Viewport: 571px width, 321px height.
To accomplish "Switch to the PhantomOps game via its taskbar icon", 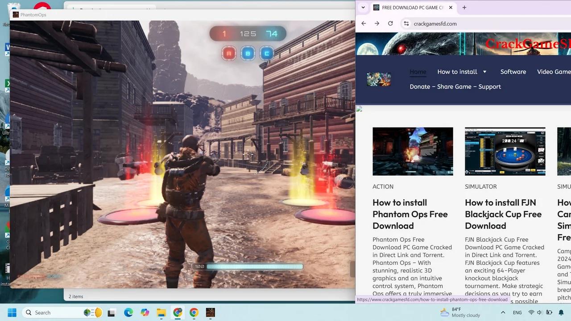I will click(210, 313).
